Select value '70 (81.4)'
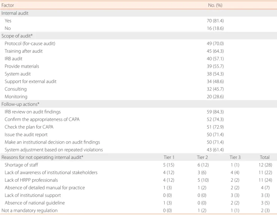 [215, 21]
